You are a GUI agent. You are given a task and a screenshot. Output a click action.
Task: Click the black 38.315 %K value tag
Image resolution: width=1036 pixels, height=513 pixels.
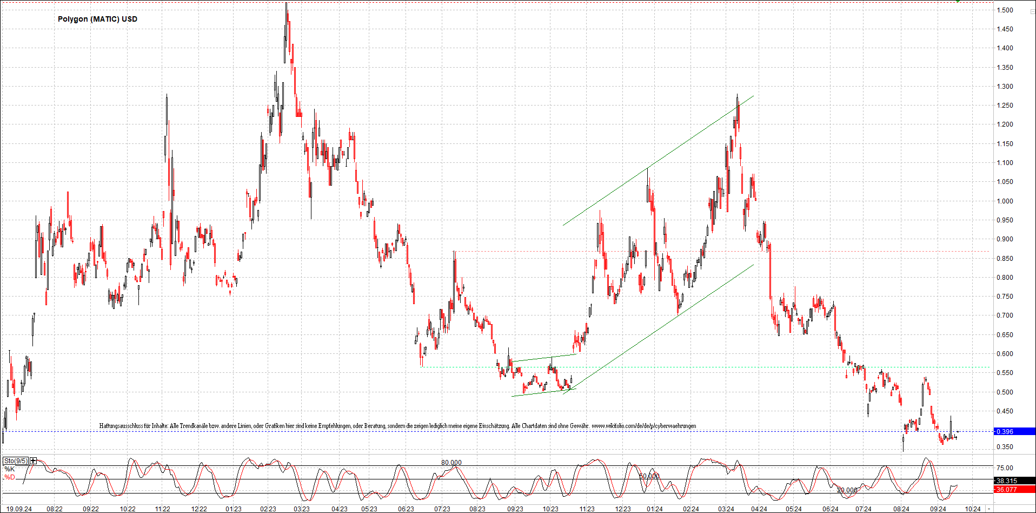[x=1015, y=481]
